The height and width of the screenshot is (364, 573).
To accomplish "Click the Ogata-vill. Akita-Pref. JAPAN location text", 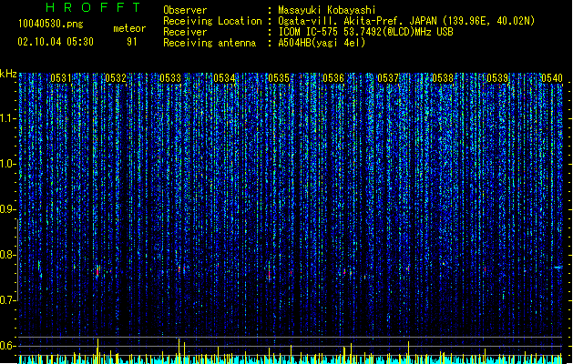I will coord(357,21).
